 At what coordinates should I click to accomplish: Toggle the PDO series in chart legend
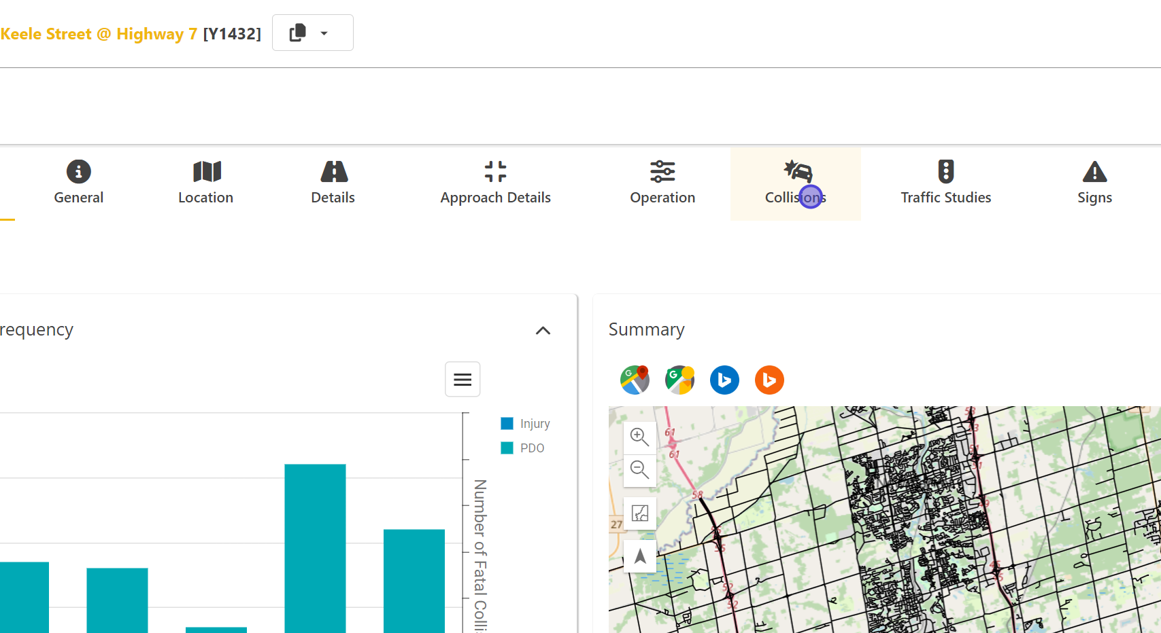(532, 448)
